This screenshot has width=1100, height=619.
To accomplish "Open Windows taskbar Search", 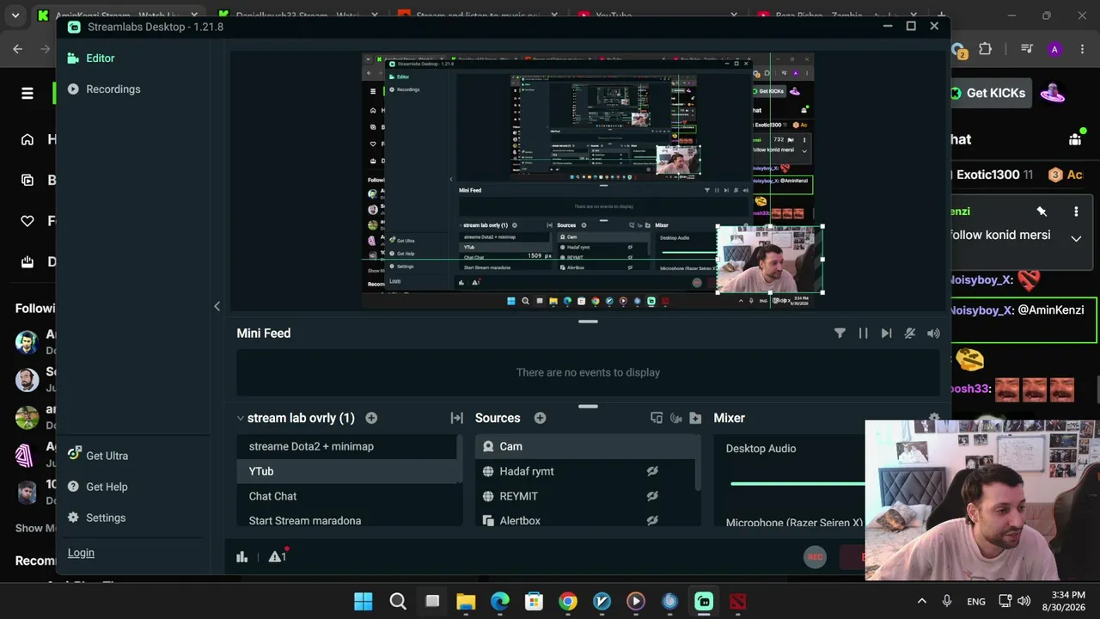I will click(398, 602).
